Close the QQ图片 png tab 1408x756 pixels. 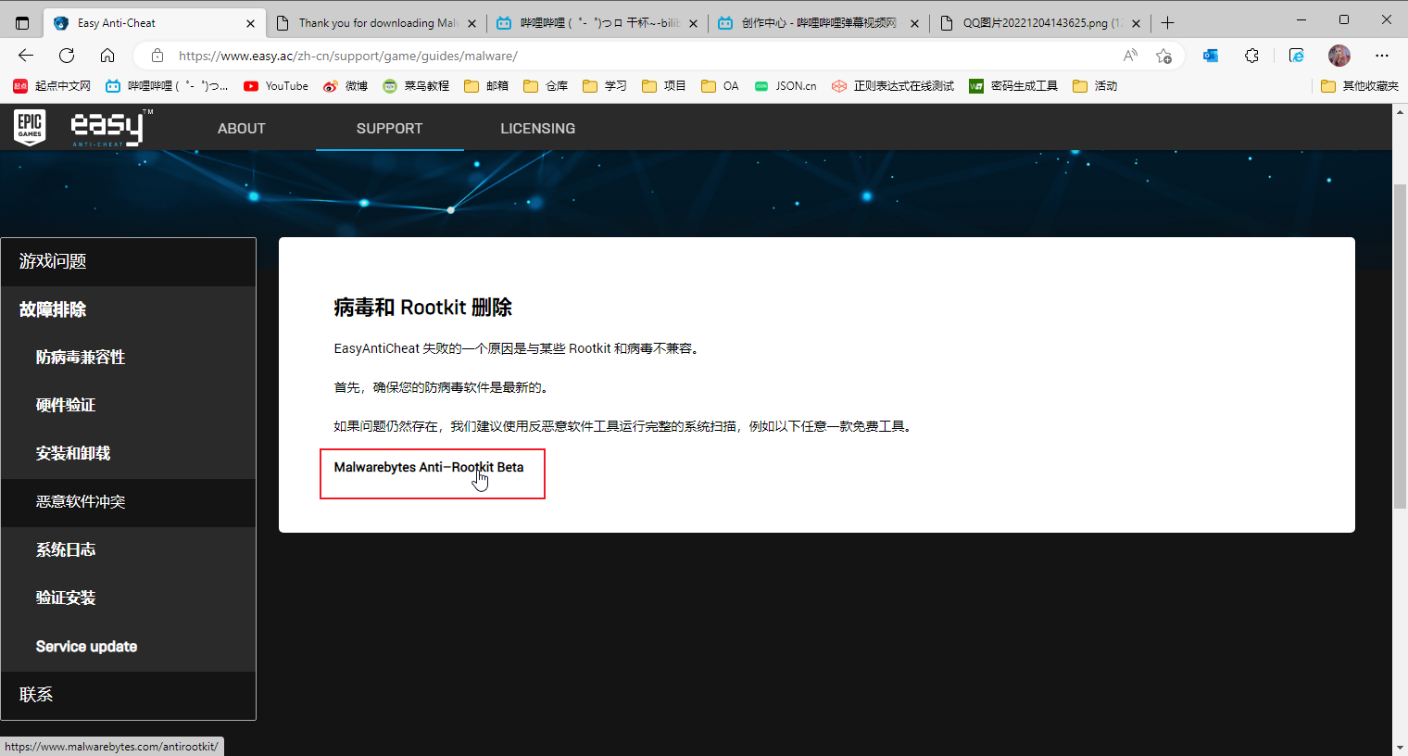click(x=1136, y=23)
